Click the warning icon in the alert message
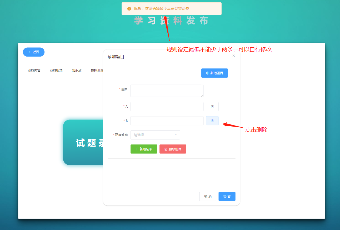 [129, 9]
